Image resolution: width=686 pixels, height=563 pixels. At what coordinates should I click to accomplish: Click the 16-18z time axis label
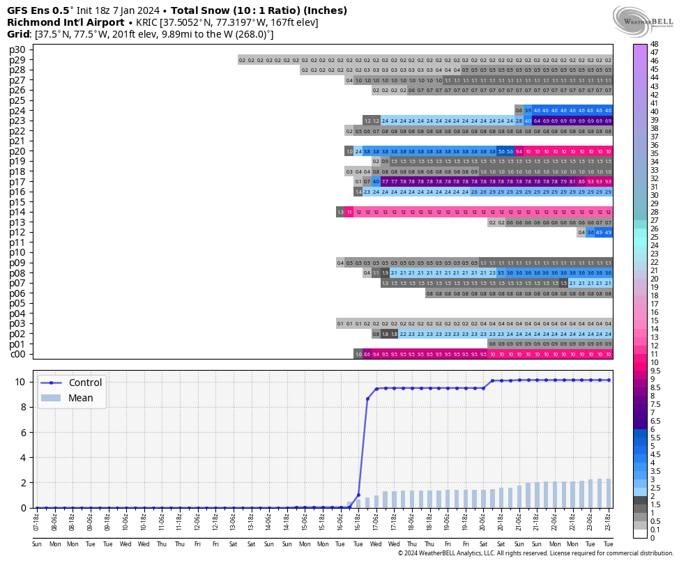coord(358,523)
